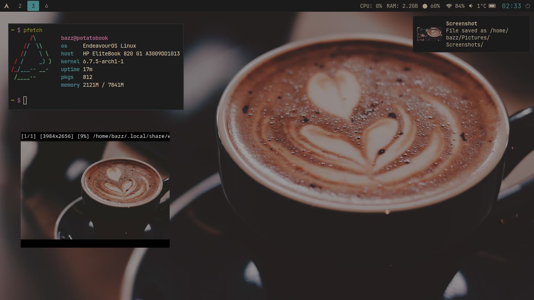
Task: Click the Screenshot notification thumbnail
Action: tap(429, 34)
